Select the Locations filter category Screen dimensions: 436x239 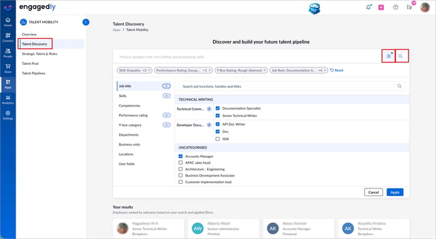pos(144,154)
